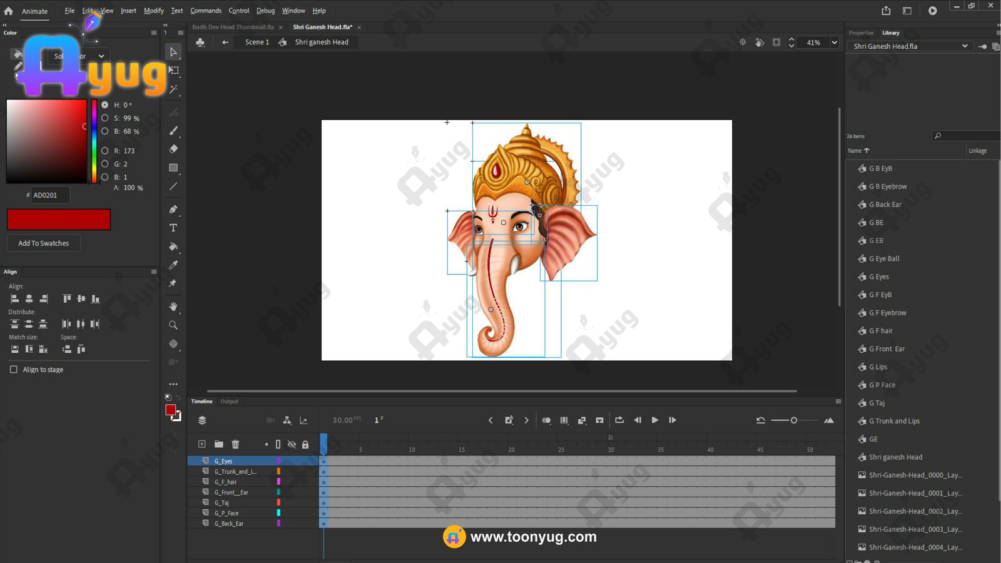Select the S saturation radio button
Screen dimensions: 1001x563
(x=105, y=118)
